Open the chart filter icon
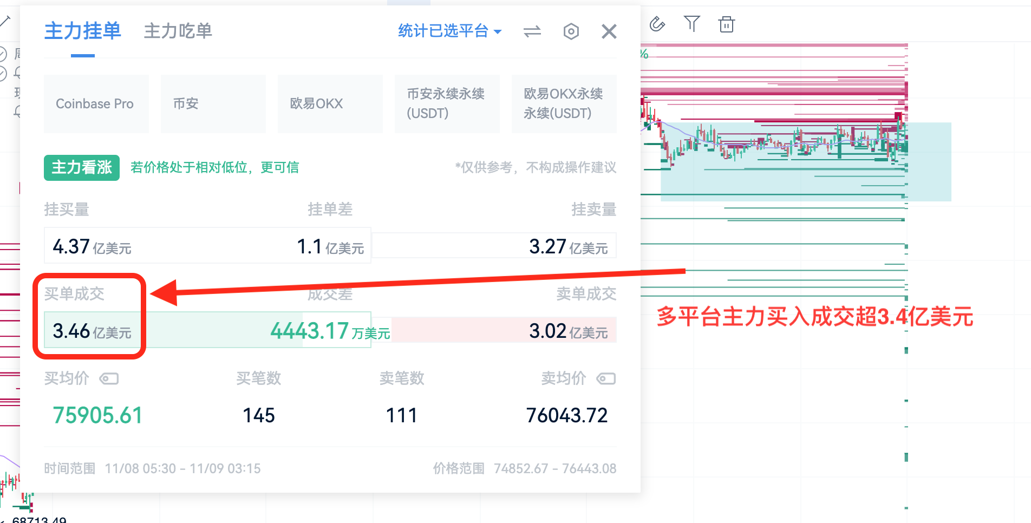 (691, 24)
